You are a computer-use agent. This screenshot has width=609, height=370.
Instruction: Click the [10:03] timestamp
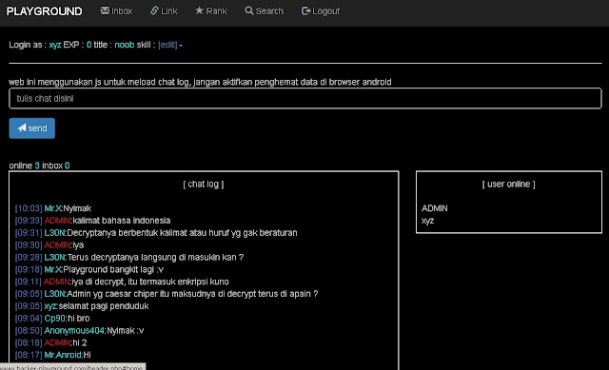(29, 208)
